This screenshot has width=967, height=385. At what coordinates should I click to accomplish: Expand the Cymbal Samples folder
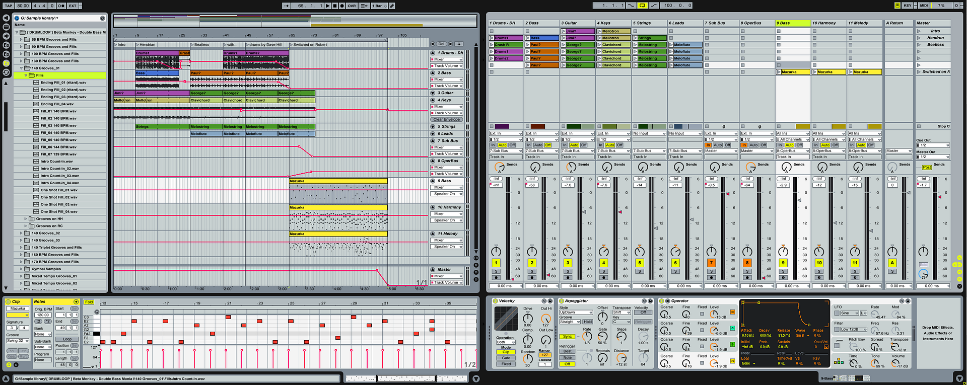[x=21, y=269]
